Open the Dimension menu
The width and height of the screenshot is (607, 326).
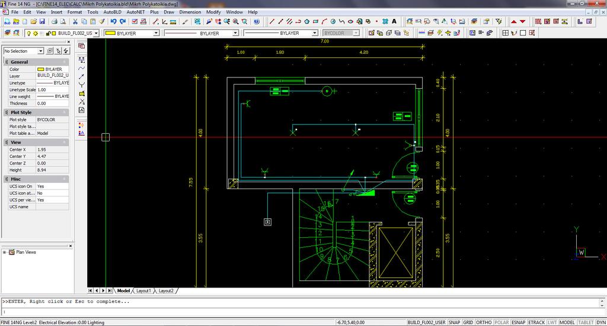tap(190, 12)
